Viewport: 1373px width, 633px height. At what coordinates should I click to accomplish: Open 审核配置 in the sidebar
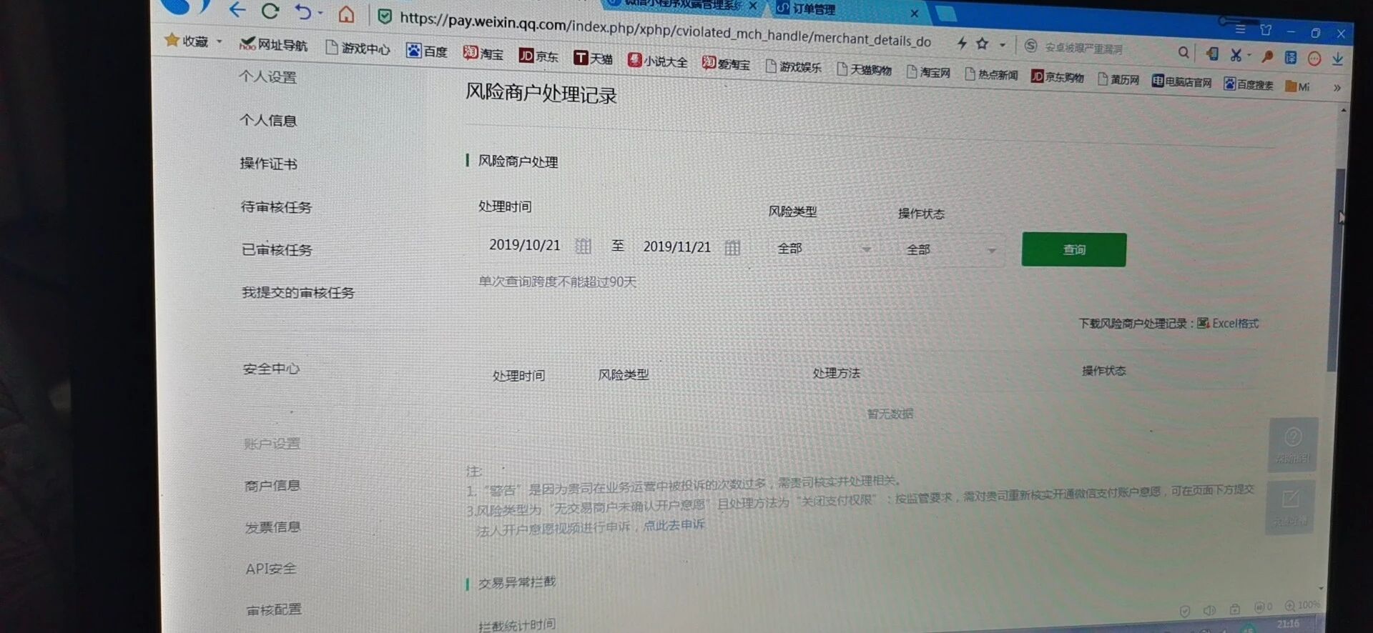(274, 609)
